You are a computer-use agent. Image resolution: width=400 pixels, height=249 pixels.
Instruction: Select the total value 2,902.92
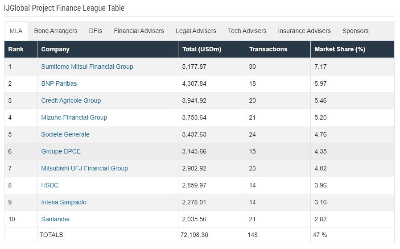(194, 168)
